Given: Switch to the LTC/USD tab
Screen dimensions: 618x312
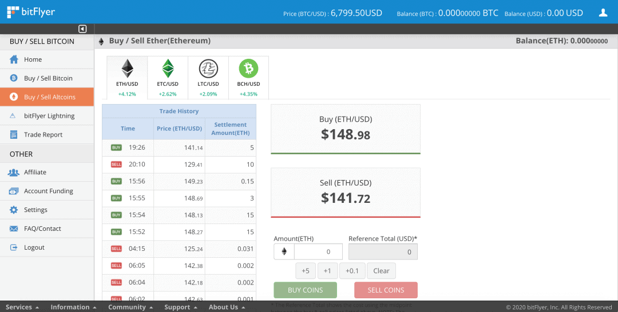Looking at the screenshot, I should tap(208, 78).
